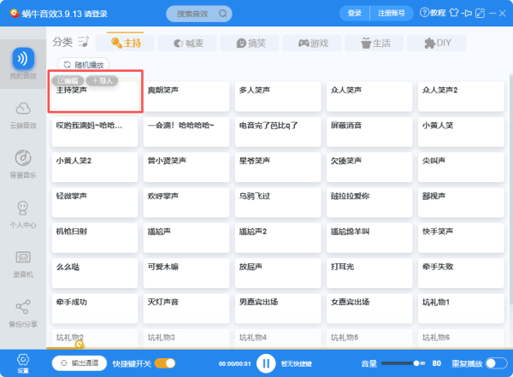Image resolution: width=513 pixels, height=377 pixels.
Task: Toggle the hotkey switch (快捷键开关)
Action: point(165,363)
